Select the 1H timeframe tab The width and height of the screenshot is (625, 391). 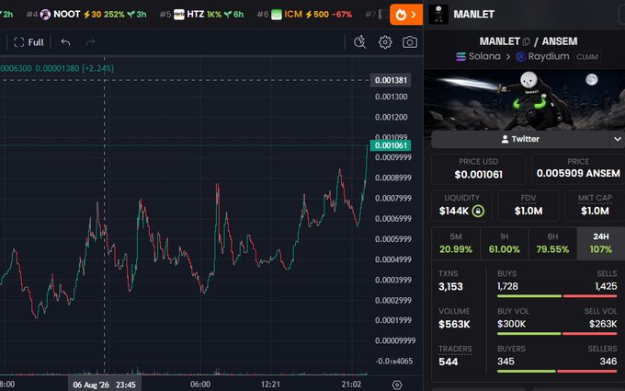(x=505, y=244)
